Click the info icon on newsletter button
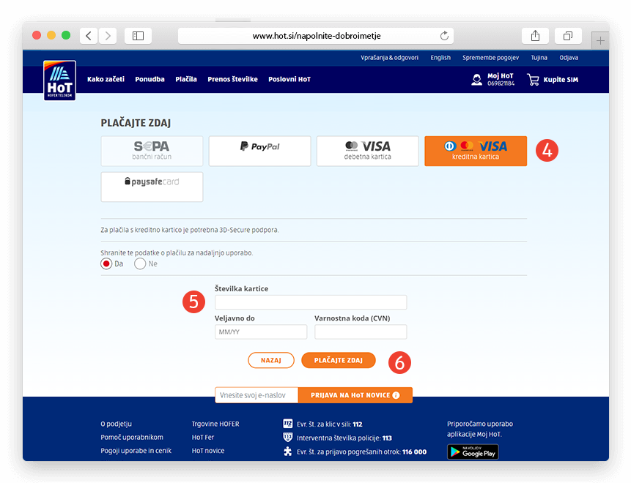 [396, 395]
